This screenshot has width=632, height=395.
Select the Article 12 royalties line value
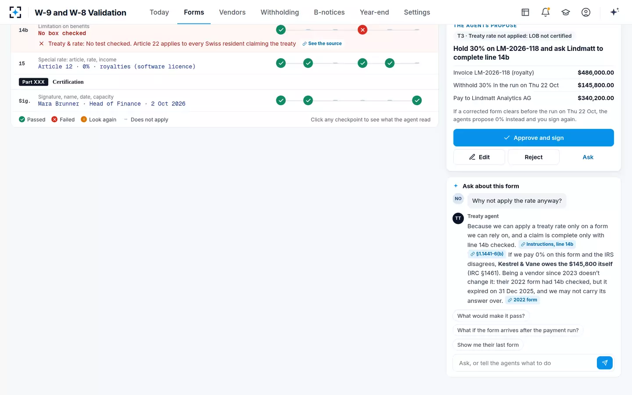(117, 67)
